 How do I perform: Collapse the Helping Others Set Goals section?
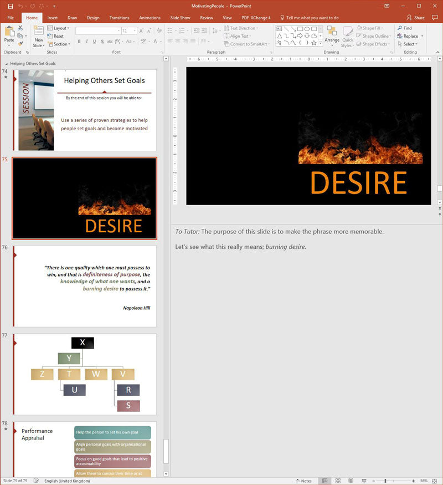coord(7,64)
